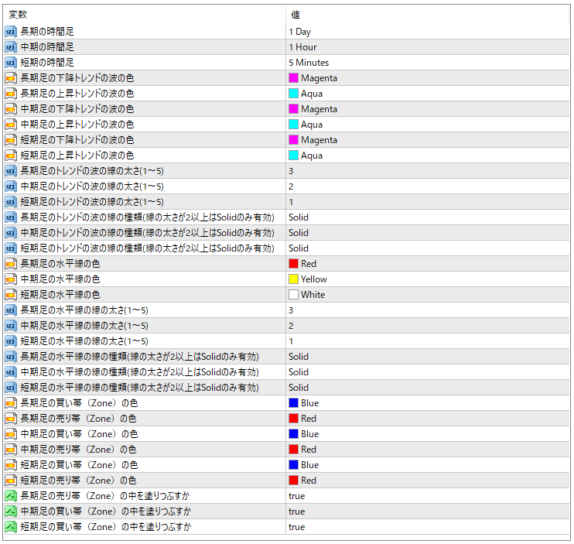Image resolution: width=574 pixels, height=544 pixels.
Task: Click the icon beside 長期足の水平線の線の種類
Action: tap(11, 357)
